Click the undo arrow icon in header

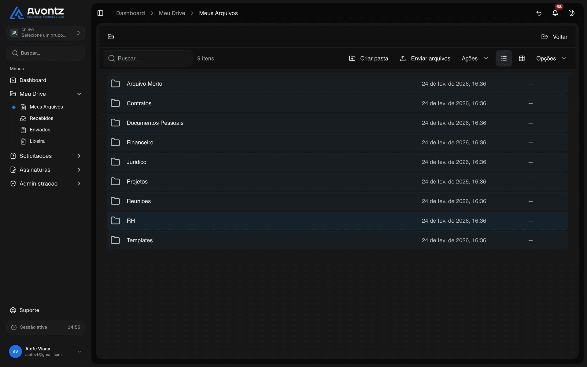[539, 13]
